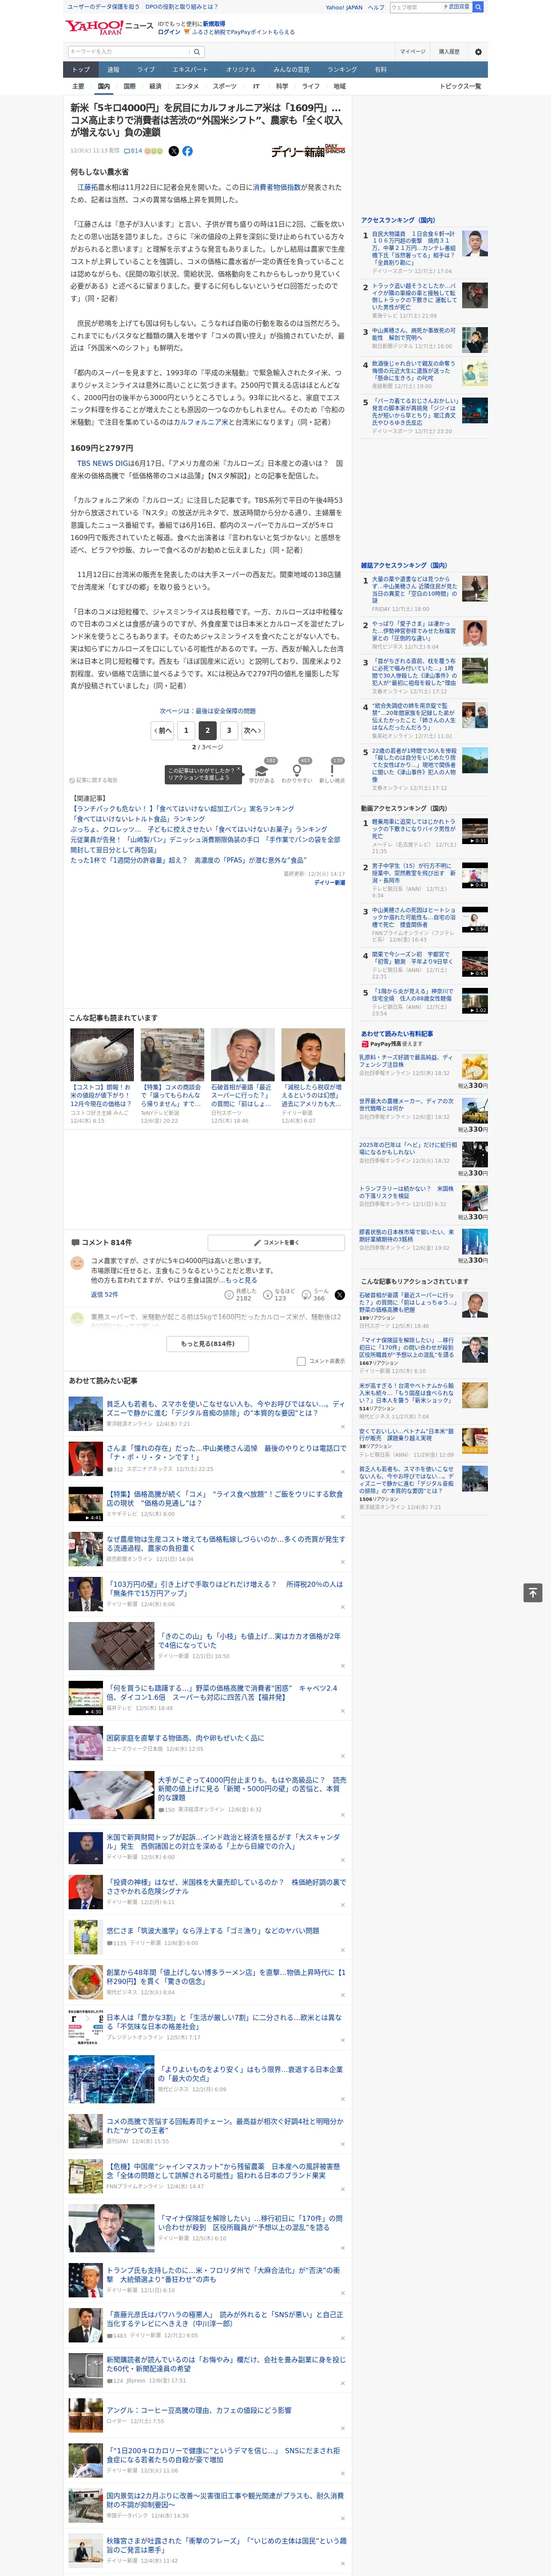Toggle the コメント非表示 checkbox
Screen dimensions: 551x2576
(x=301, y=1361)
